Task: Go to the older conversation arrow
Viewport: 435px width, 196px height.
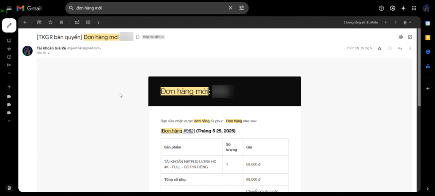Action: (x=396, y=22)
